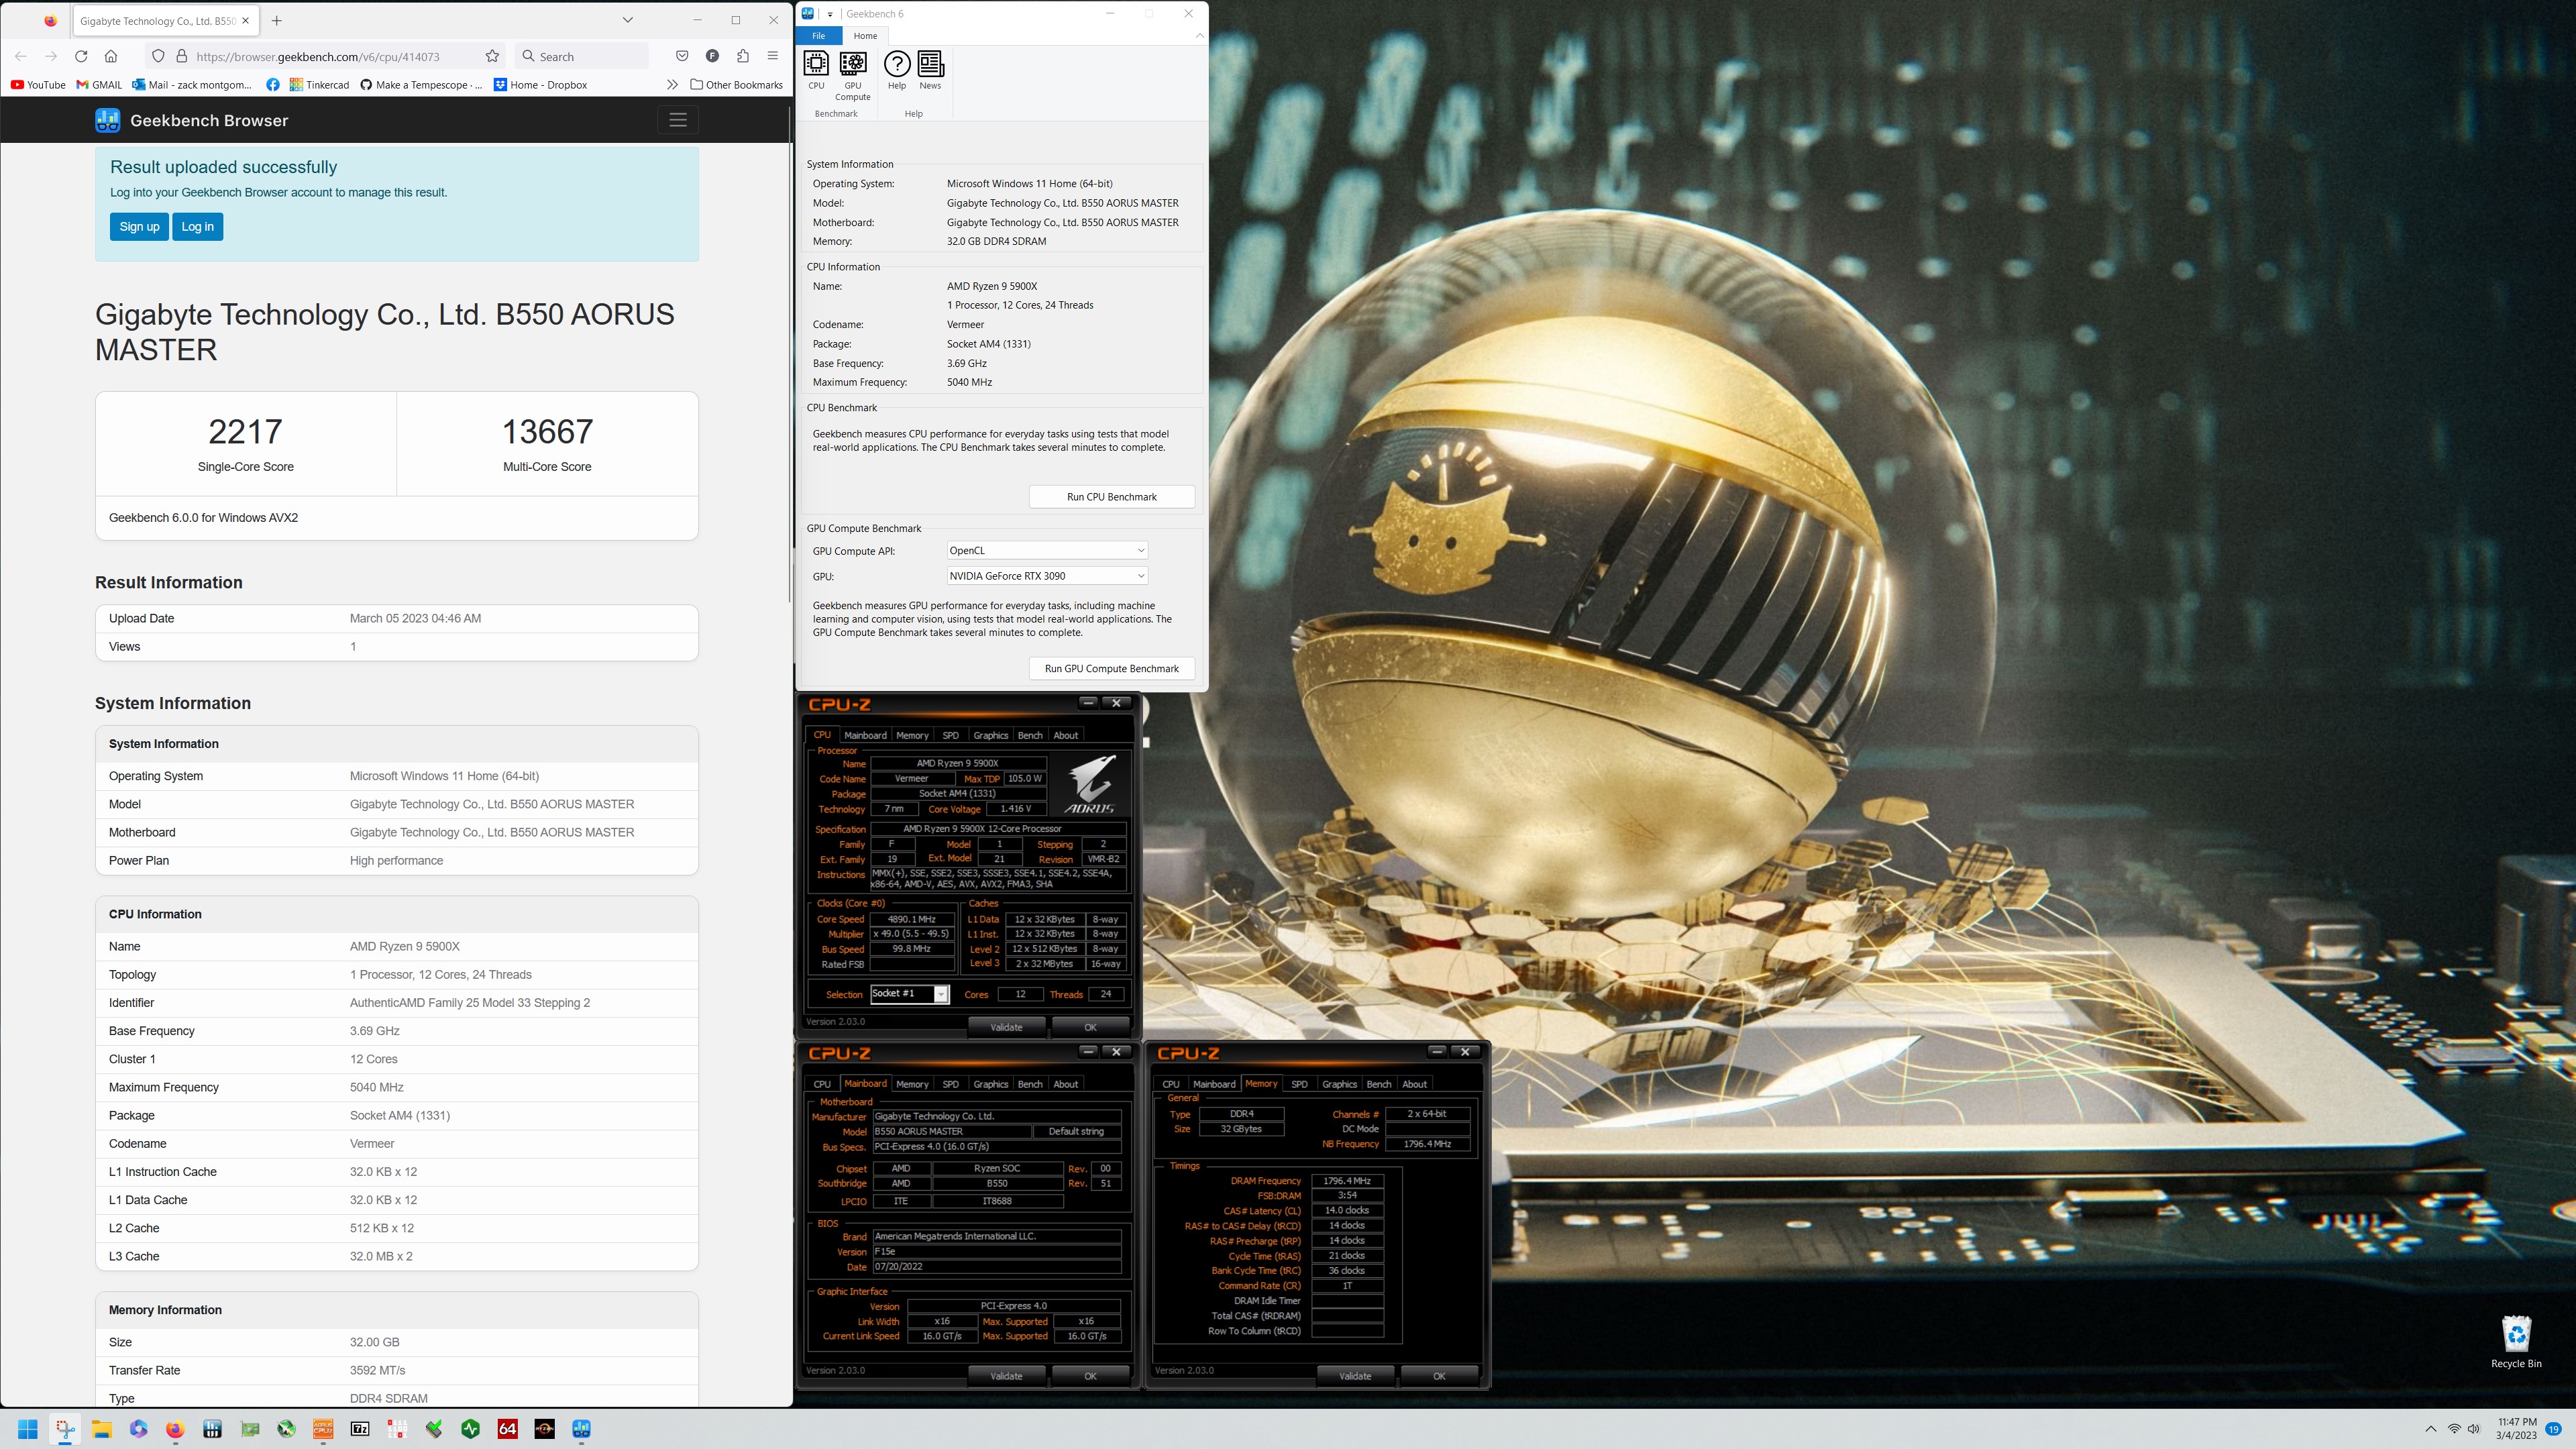Collapse the Geekbench ribbon chevron

point(1199,36)
